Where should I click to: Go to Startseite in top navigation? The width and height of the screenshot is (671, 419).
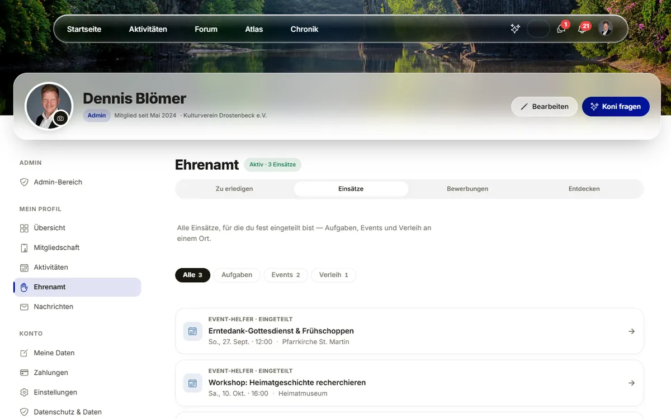point(84,29)
